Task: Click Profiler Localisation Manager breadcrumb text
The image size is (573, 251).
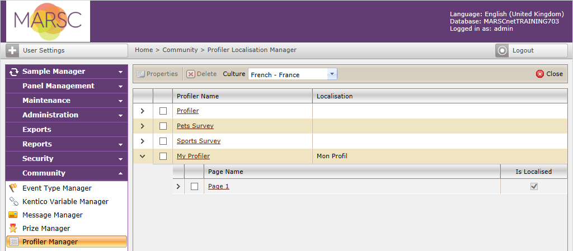Action: 252,50
